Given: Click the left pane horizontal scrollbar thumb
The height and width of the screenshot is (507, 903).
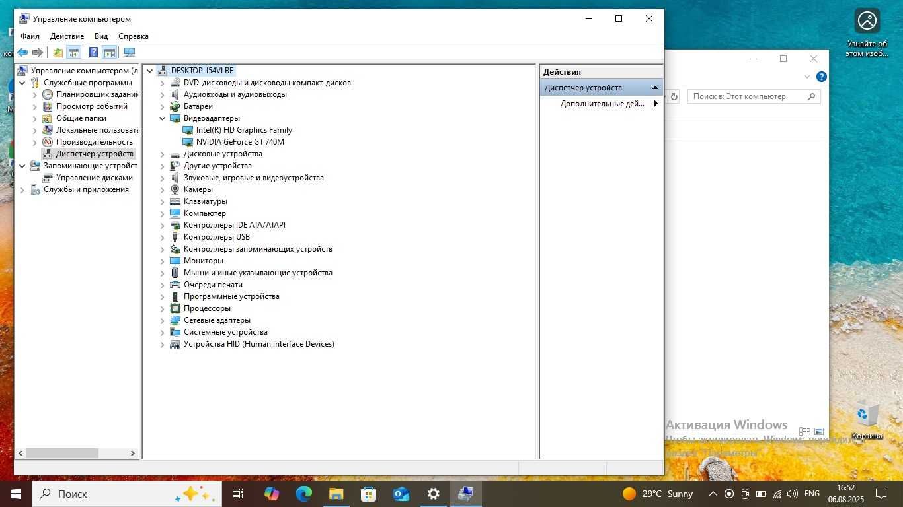Looking at the screenshot, I should point(62,453).
